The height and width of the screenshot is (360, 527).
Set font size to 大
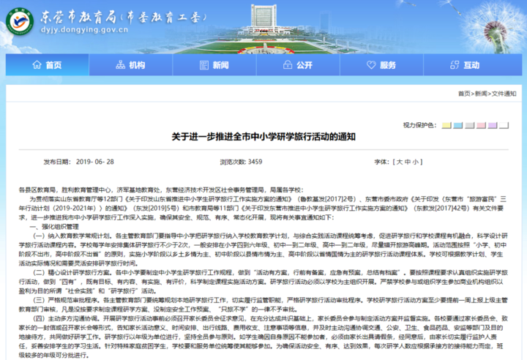click(400, 162)
